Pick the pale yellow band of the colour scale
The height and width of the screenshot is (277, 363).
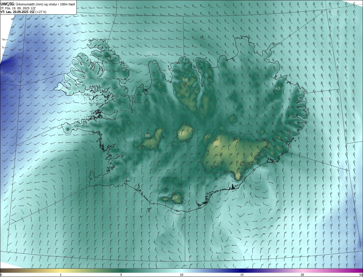tap(61, 270)
